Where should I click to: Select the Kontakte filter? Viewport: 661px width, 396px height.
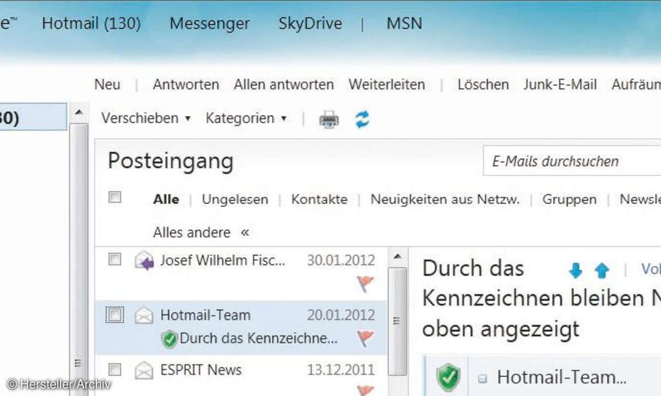pyautogui.click(x=319, y=200)
